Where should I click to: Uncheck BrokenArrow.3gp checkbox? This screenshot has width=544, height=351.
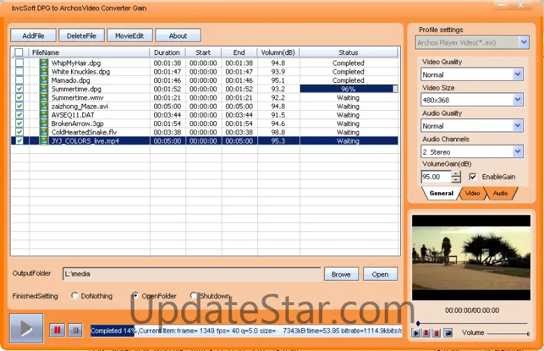[x=20, y=123]
